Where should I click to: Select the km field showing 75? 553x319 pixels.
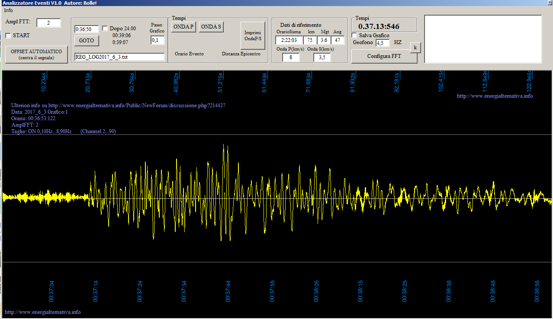click(310, 40)
